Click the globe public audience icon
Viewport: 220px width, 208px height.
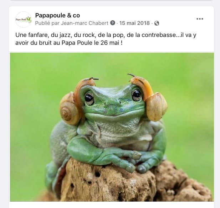click(x=157, y=23)
